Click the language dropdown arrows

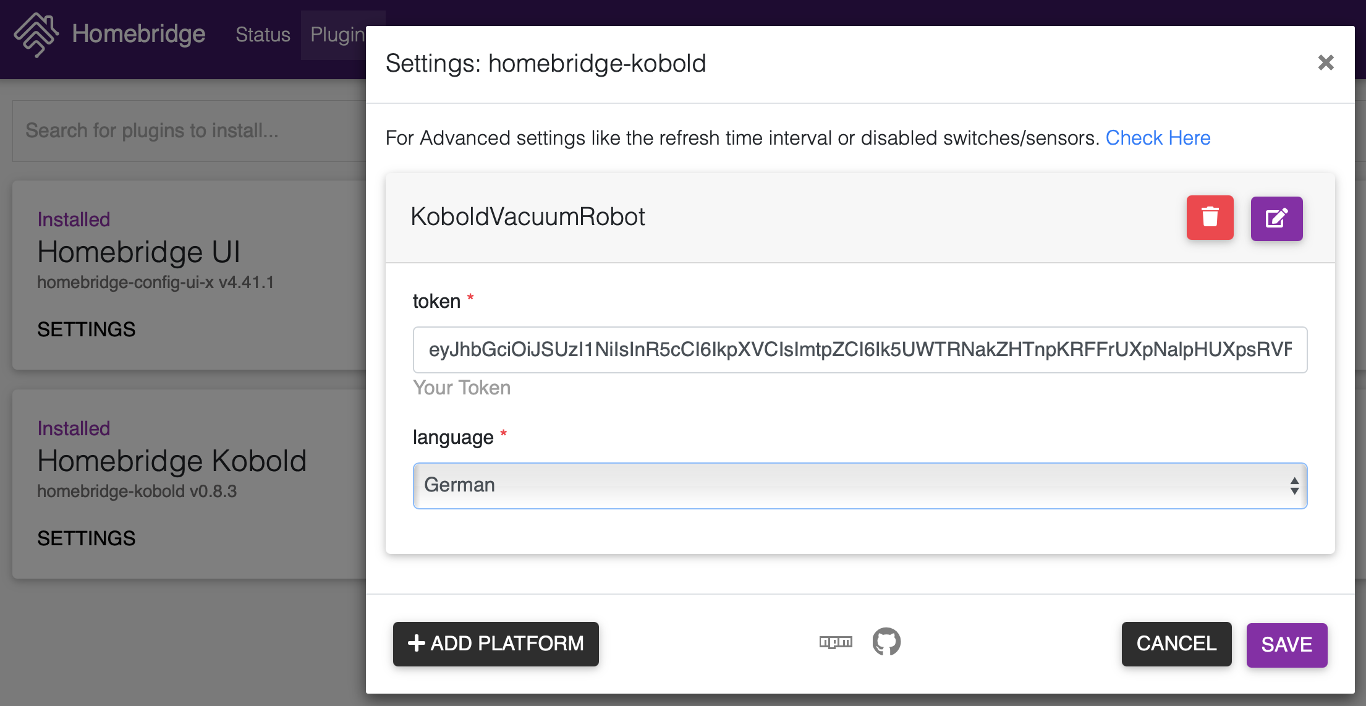click(x=1294, y=485)
